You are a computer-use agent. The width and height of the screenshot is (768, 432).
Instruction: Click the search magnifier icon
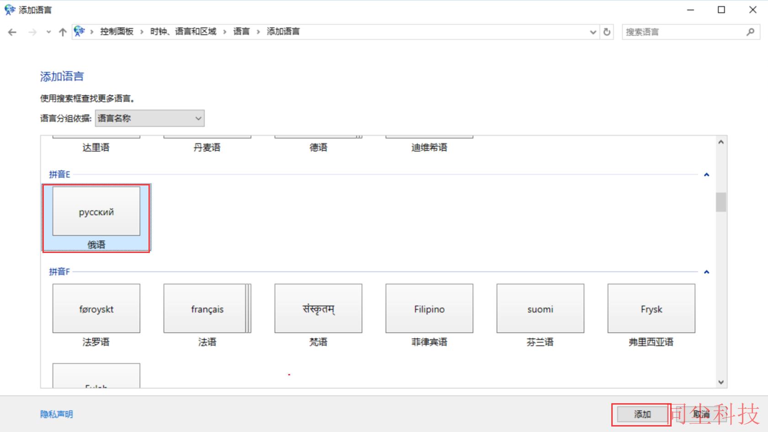tap(750, 32)
